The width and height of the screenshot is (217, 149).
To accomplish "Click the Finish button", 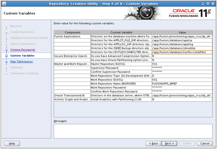I will [187, 143].
